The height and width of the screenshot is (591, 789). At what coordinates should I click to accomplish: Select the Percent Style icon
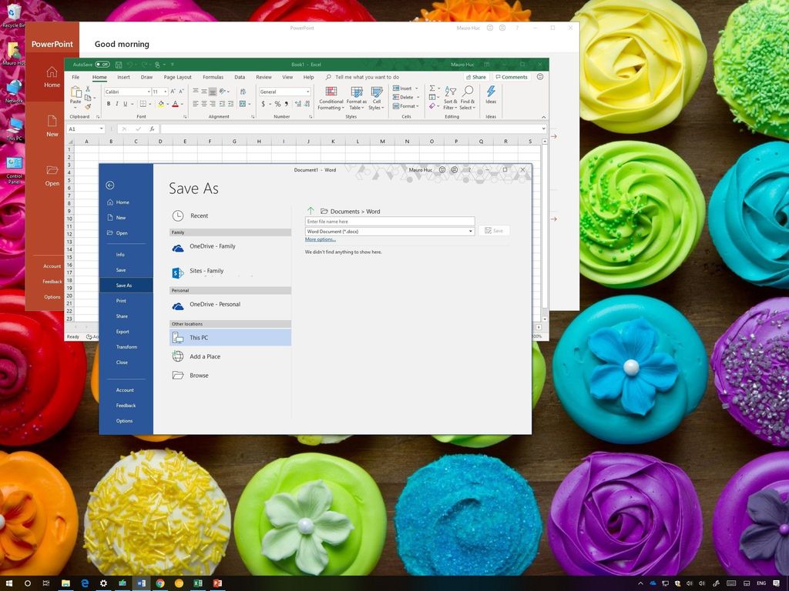(276, 102)
